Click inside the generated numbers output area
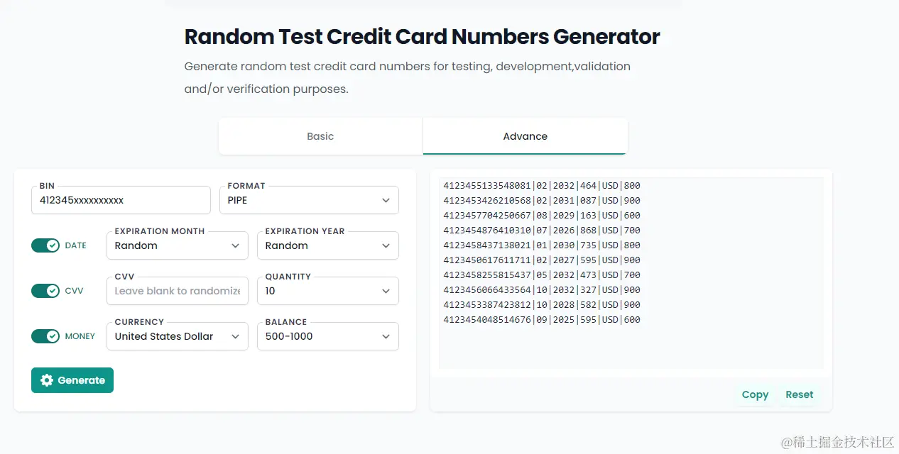Screen dimensions: 899x454 [x=631, y=273]
